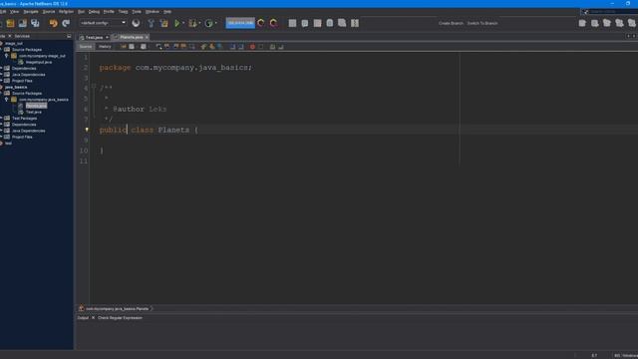Click the Comment lines icon
This screenshot has width=638, height=359.
[x=272, y=47]
